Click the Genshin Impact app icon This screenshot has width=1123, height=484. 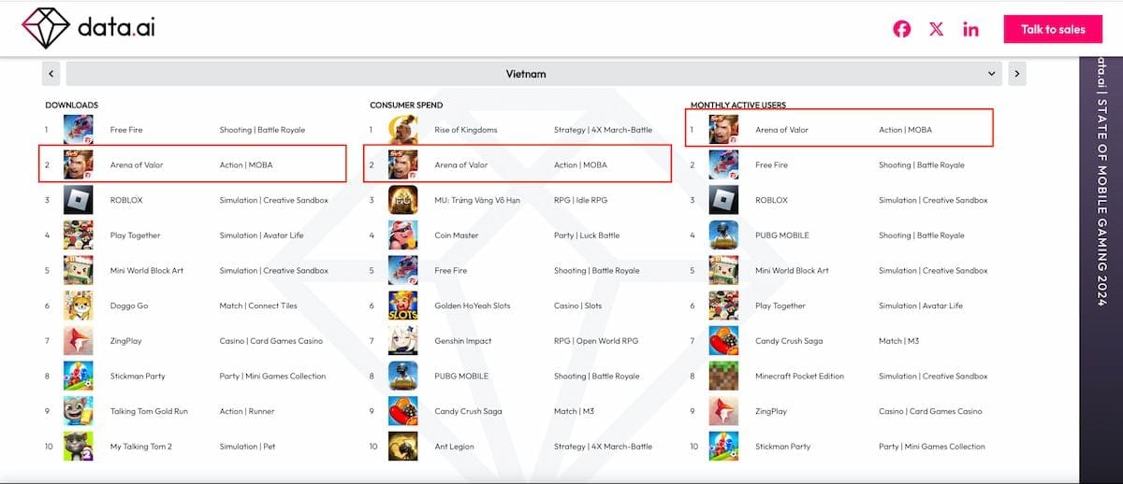403,341
